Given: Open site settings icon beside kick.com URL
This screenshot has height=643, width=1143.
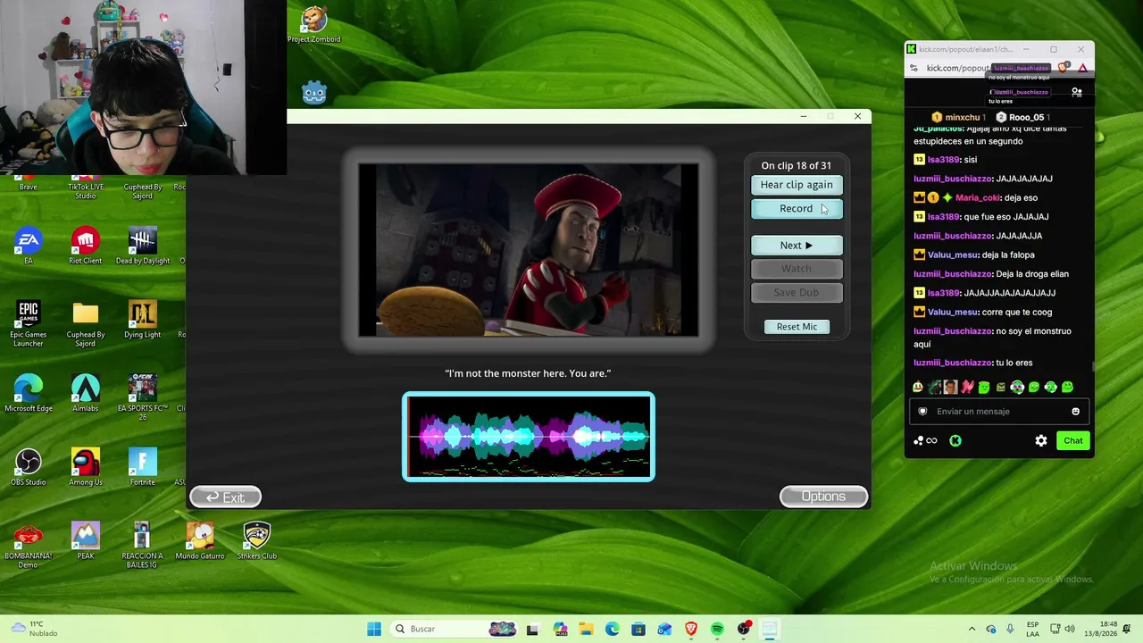Looking at the screenshot, I should tap(914, 68).
